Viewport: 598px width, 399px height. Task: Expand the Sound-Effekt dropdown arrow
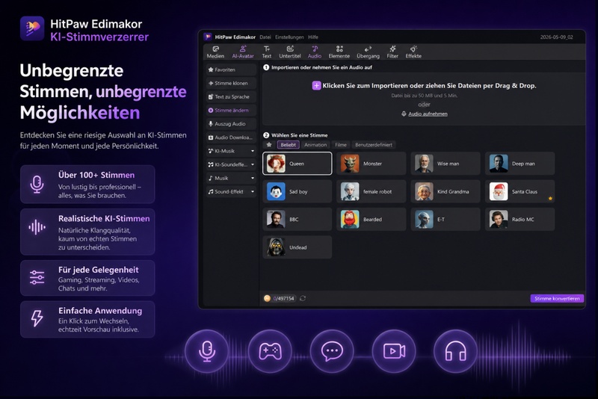(253, 192)
